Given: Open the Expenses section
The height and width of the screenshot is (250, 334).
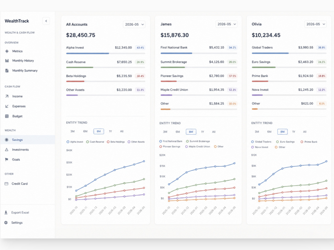Looking at the screenshot, I should point(19,106).
